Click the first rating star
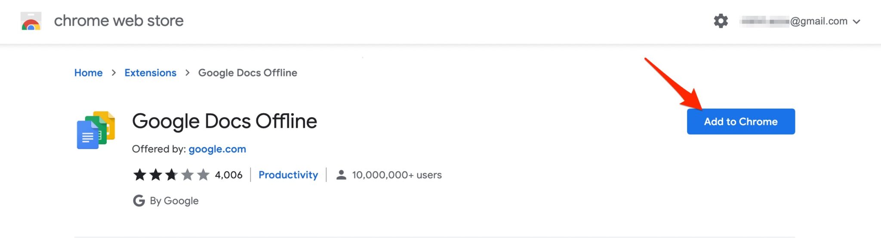This screenshot has height=238, width=881. 140,175
